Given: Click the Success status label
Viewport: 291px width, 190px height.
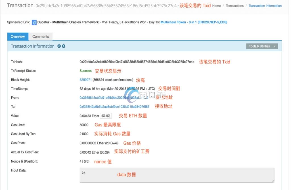Looking at the screenshot, I should point(85,71).
